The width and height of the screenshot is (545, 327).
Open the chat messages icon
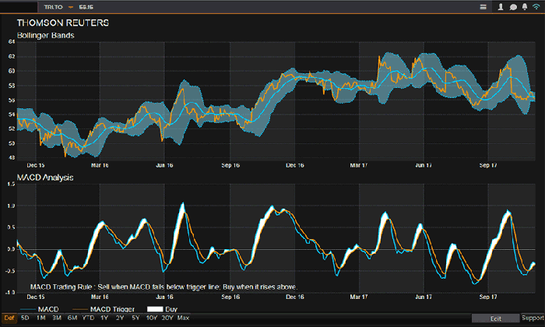click(x=513, y=7)
